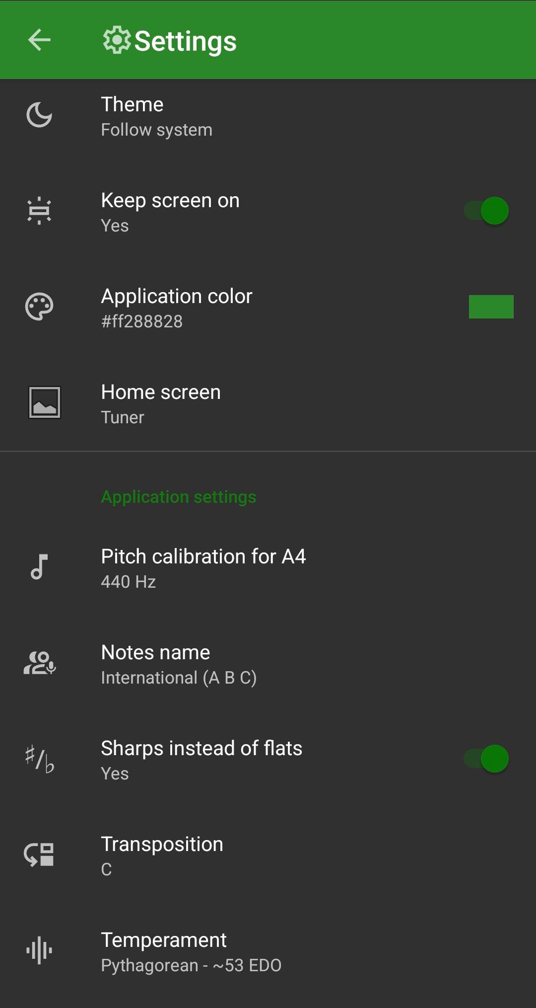Tap the voice icon beside Notes name
Screen dimensions: 536x1008
[x=39, y=663]
